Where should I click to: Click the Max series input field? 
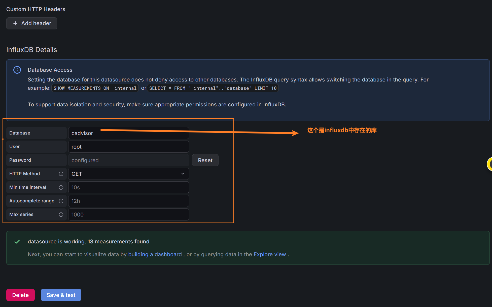coord(128,214)
